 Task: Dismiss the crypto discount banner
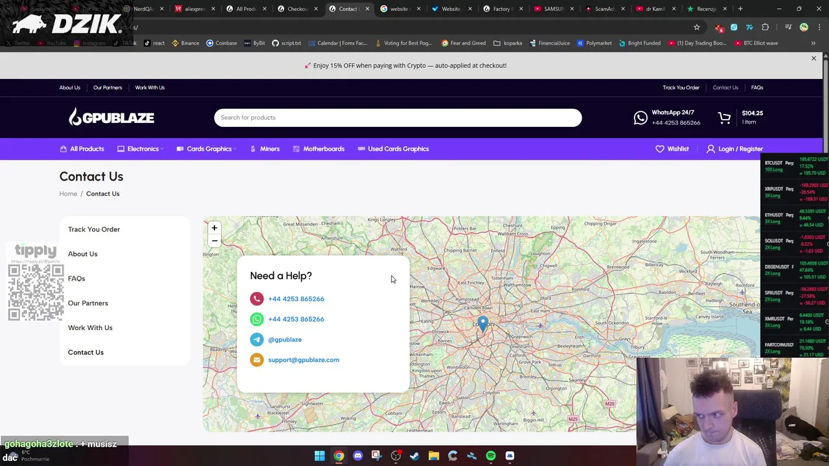pyautogui.click(x=813, y=58)
